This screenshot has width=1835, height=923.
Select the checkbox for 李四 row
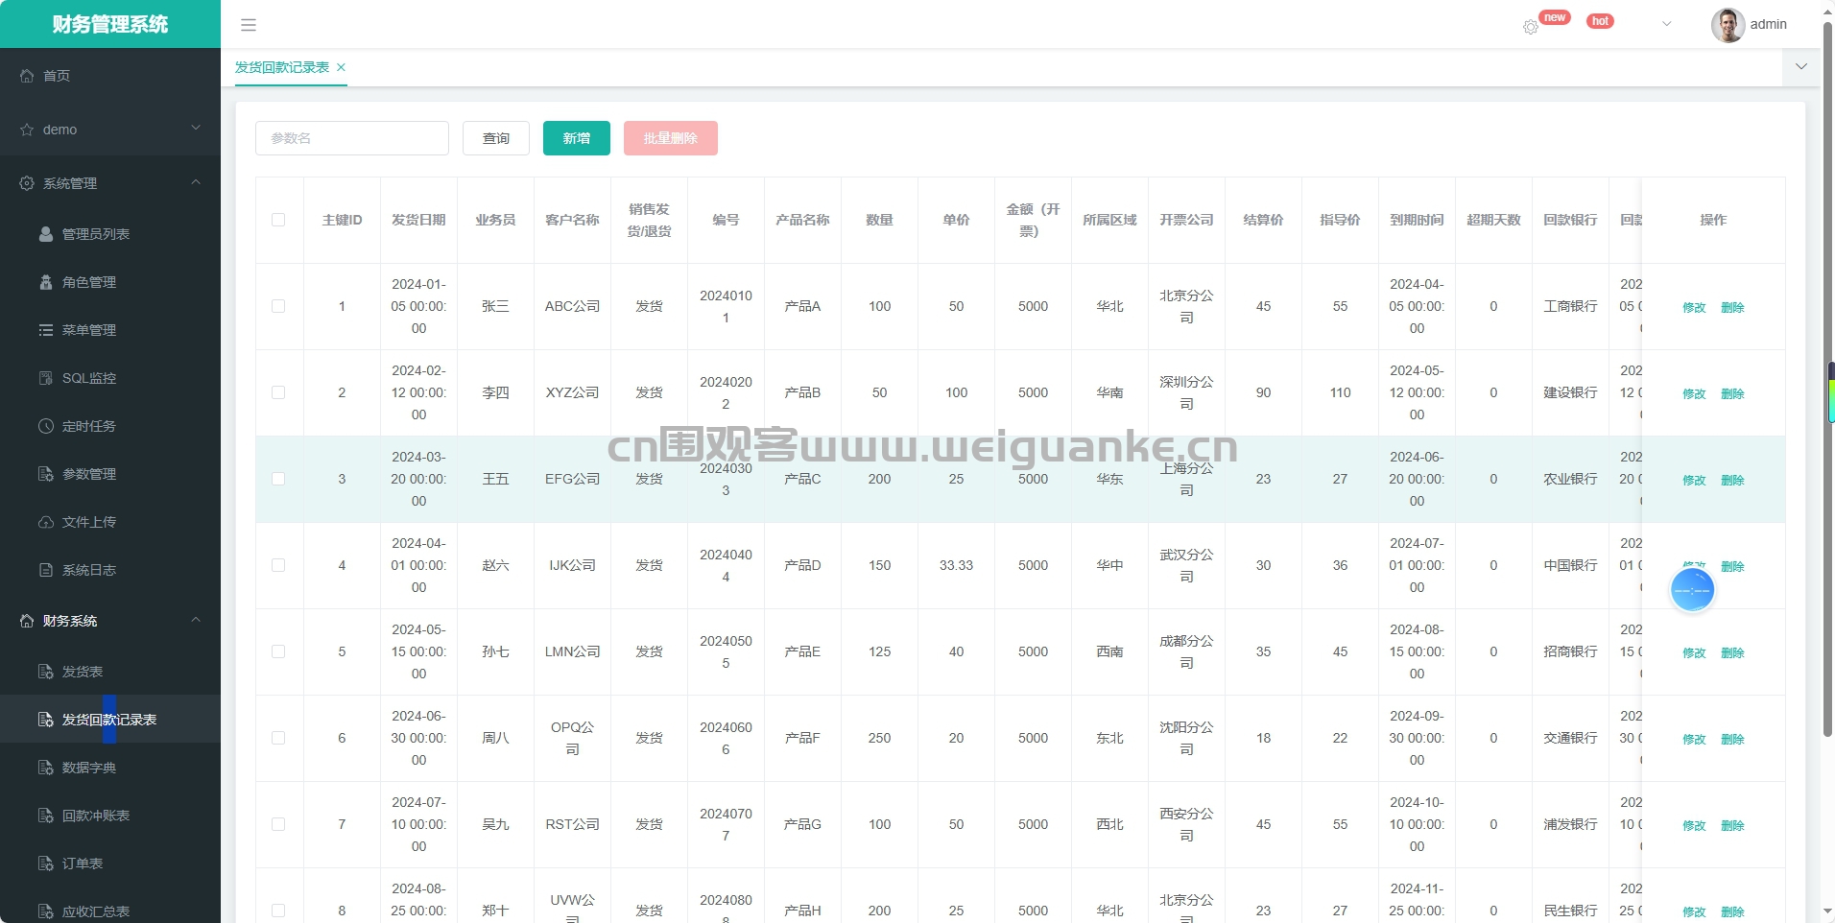(x=278, y=392)
